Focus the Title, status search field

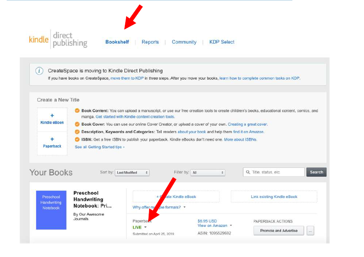coord(274,172)
